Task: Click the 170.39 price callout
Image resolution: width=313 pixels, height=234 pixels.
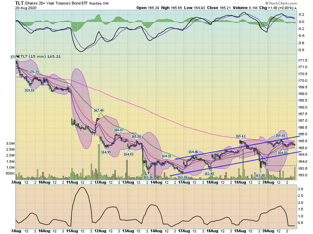Action: [34, 72]
